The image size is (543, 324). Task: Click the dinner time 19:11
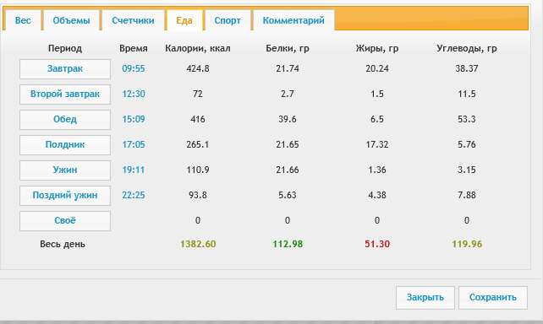[134, 170]
